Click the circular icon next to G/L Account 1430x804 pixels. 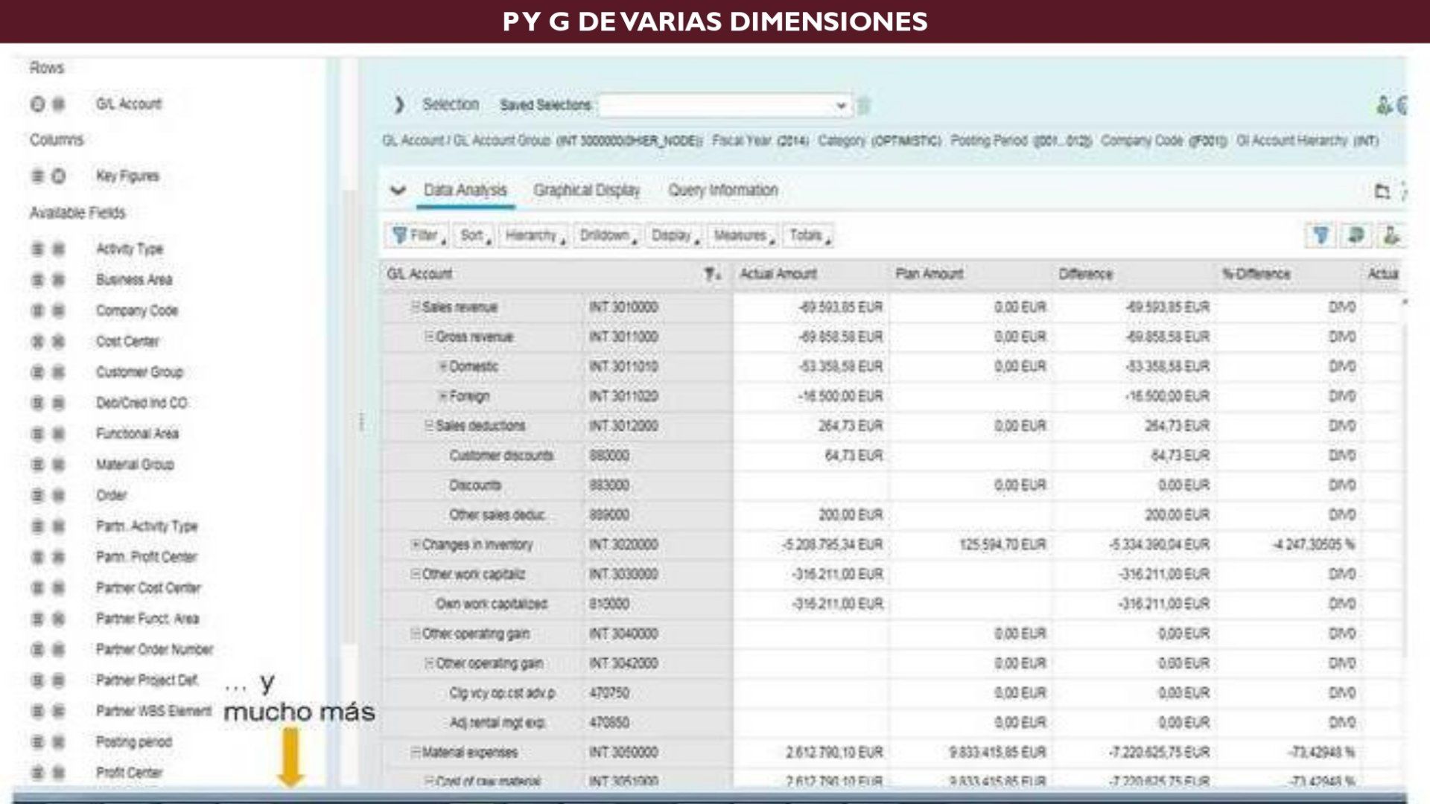click(x=37, y=104)
